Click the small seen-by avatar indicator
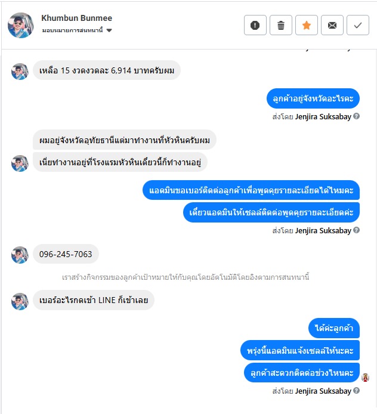377x414 pixels. pos(366,378)
